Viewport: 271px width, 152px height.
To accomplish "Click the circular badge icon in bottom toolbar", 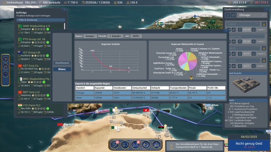I will tap(146, 145).
